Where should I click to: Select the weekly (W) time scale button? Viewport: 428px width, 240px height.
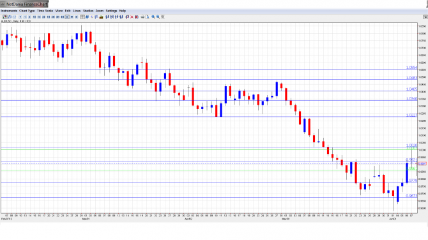[72, 17]
